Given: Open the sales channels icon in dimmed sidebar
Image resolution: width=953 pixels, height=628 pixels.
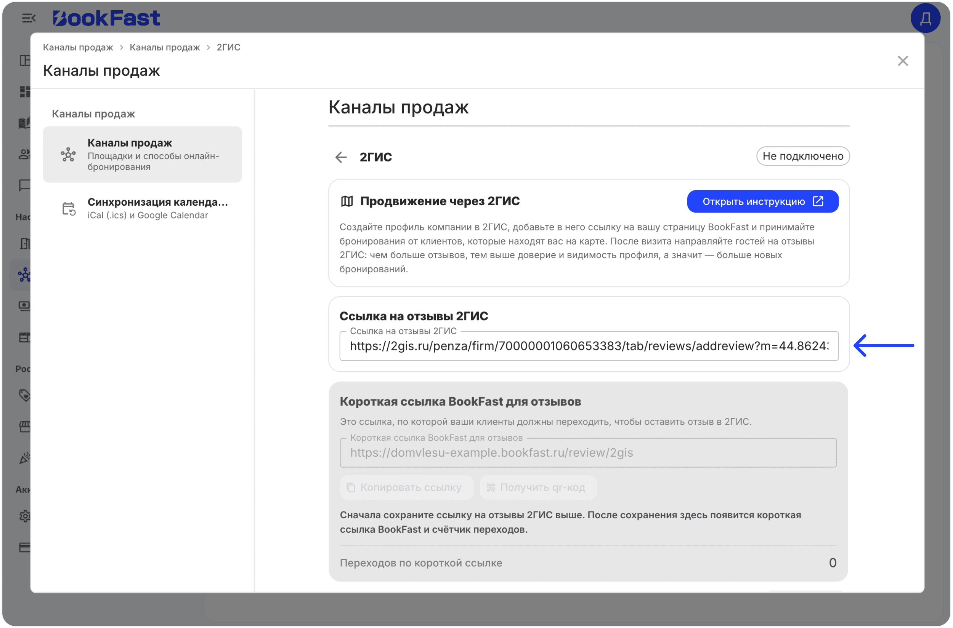Looking at the screenshot, I should click(24, 275).
